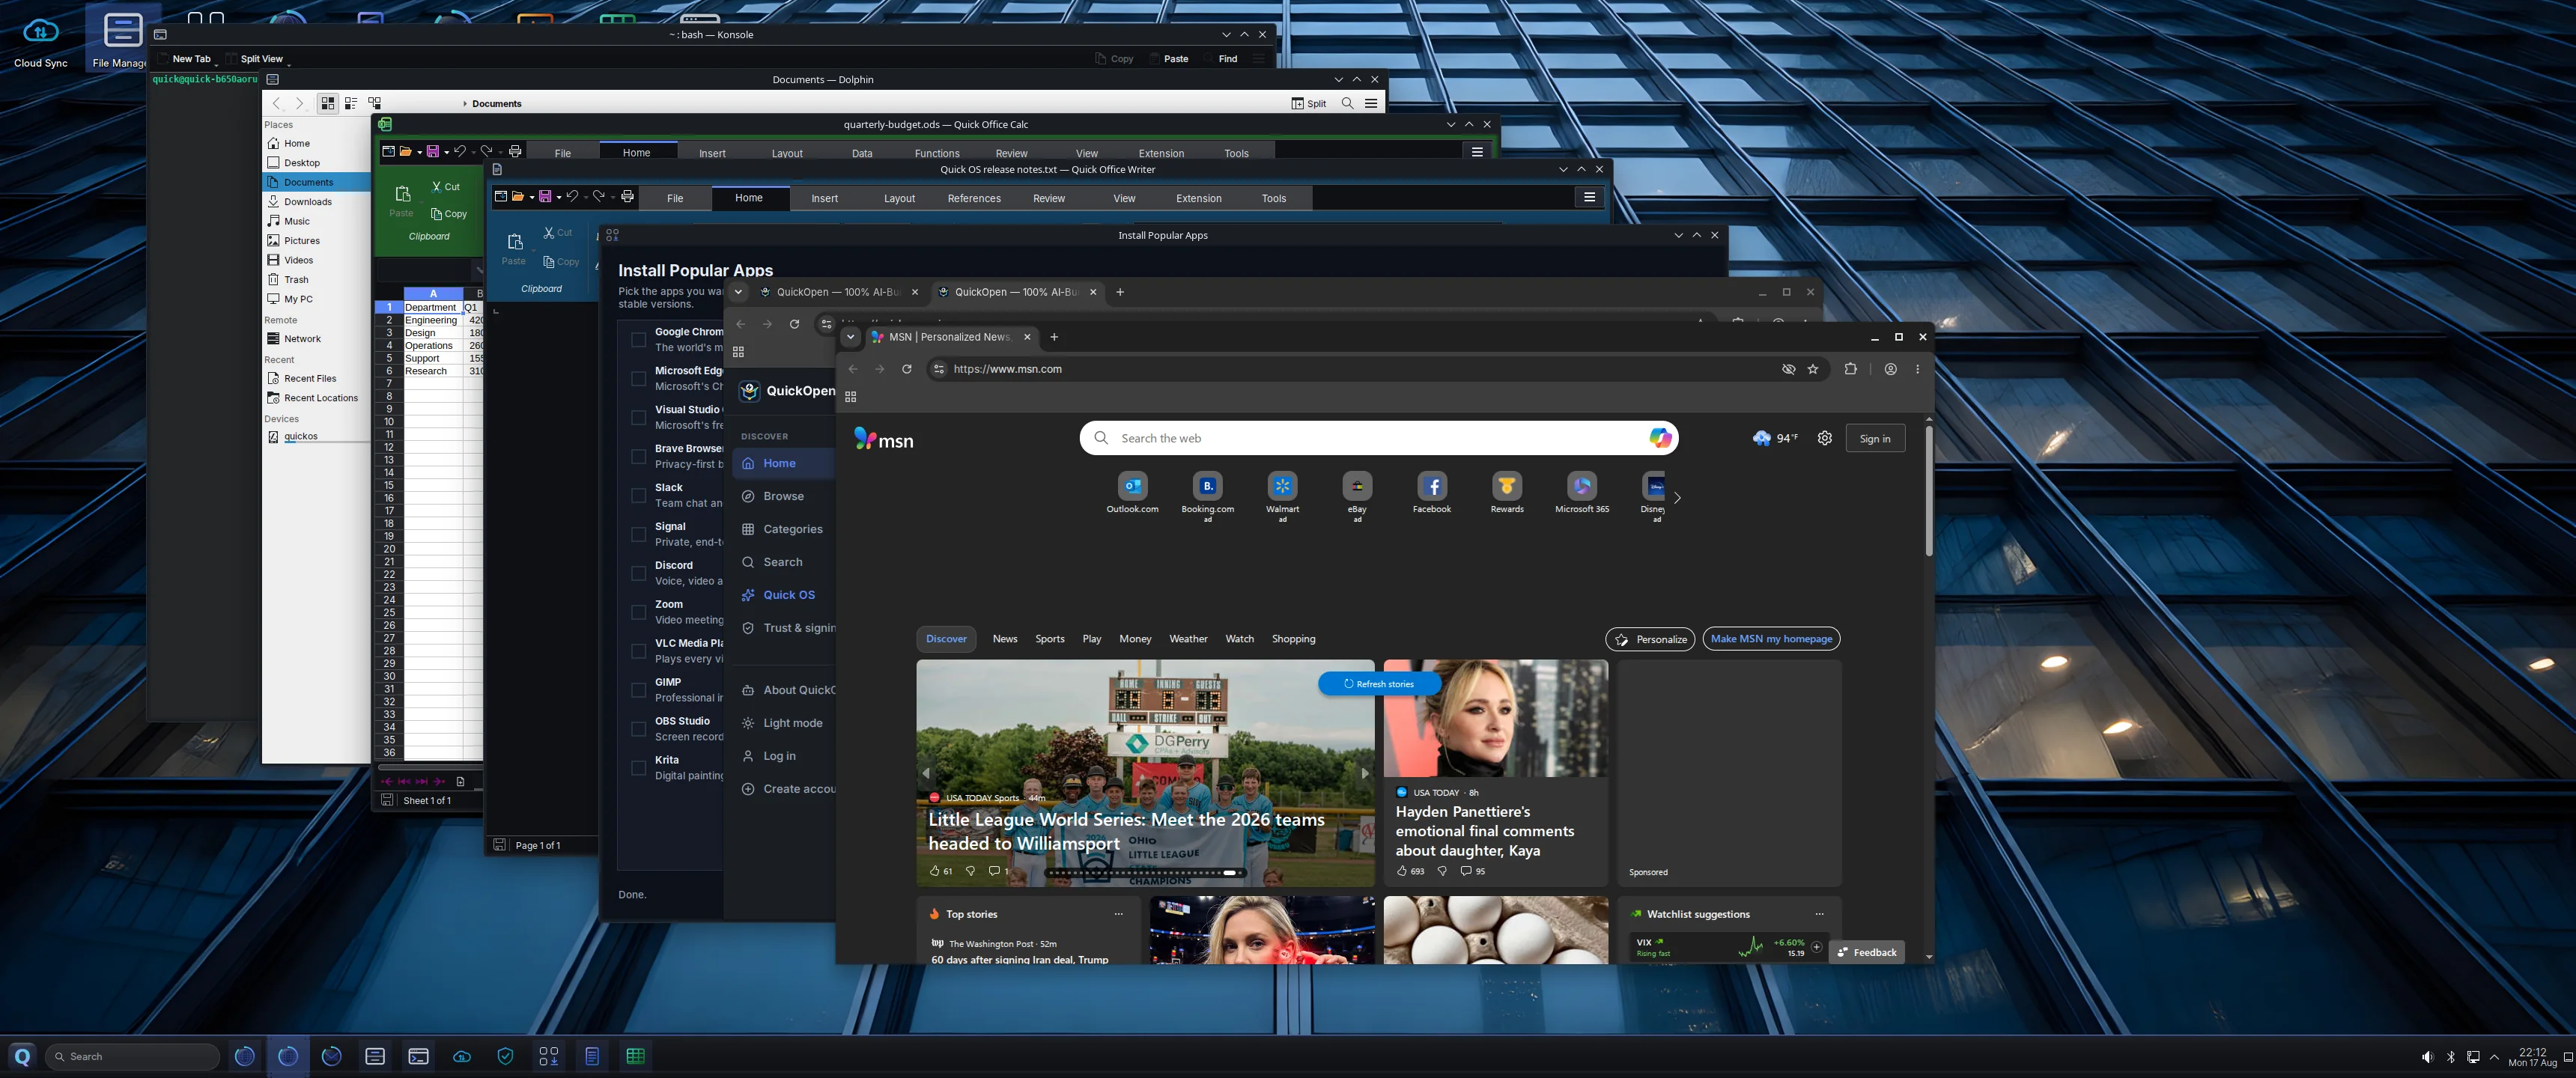Check the Slack app checkbox
This screenshot has height=1078, width=2576.
tap(638, 496)
